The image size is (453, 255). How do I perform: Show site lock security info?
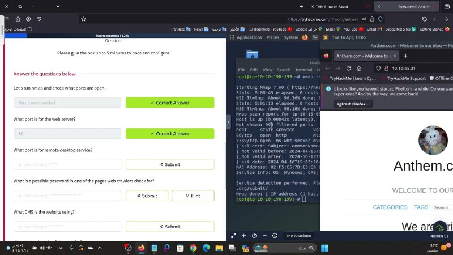pos(372,19)
